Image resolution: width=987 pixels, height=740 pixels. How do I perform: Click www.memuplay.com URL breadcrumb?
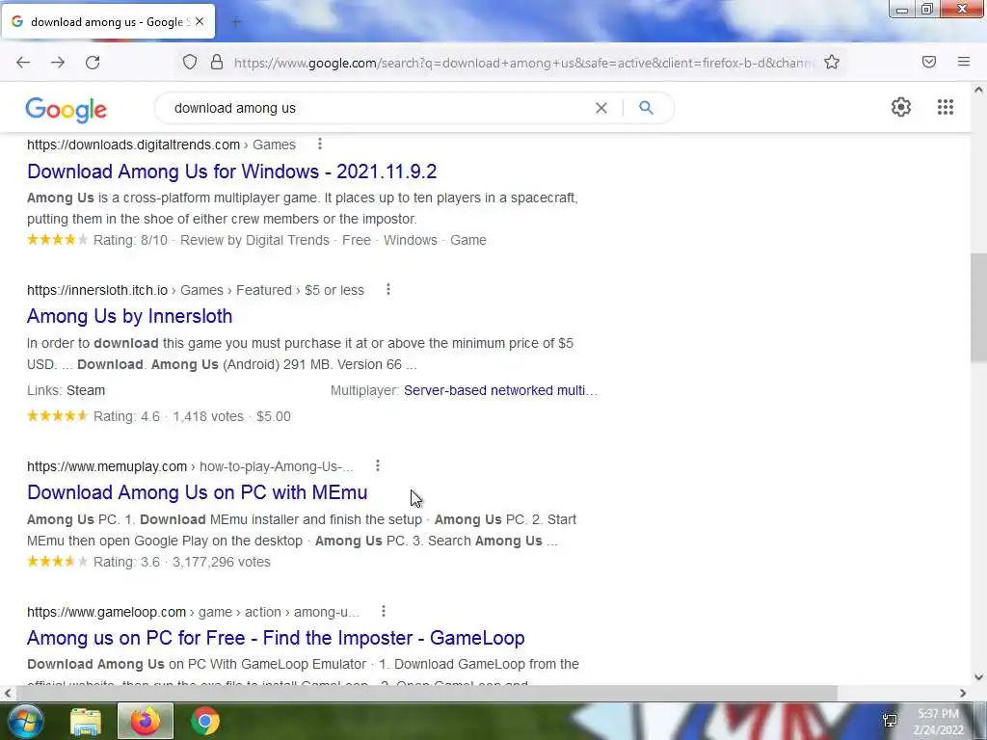click(x=107, y=466)
